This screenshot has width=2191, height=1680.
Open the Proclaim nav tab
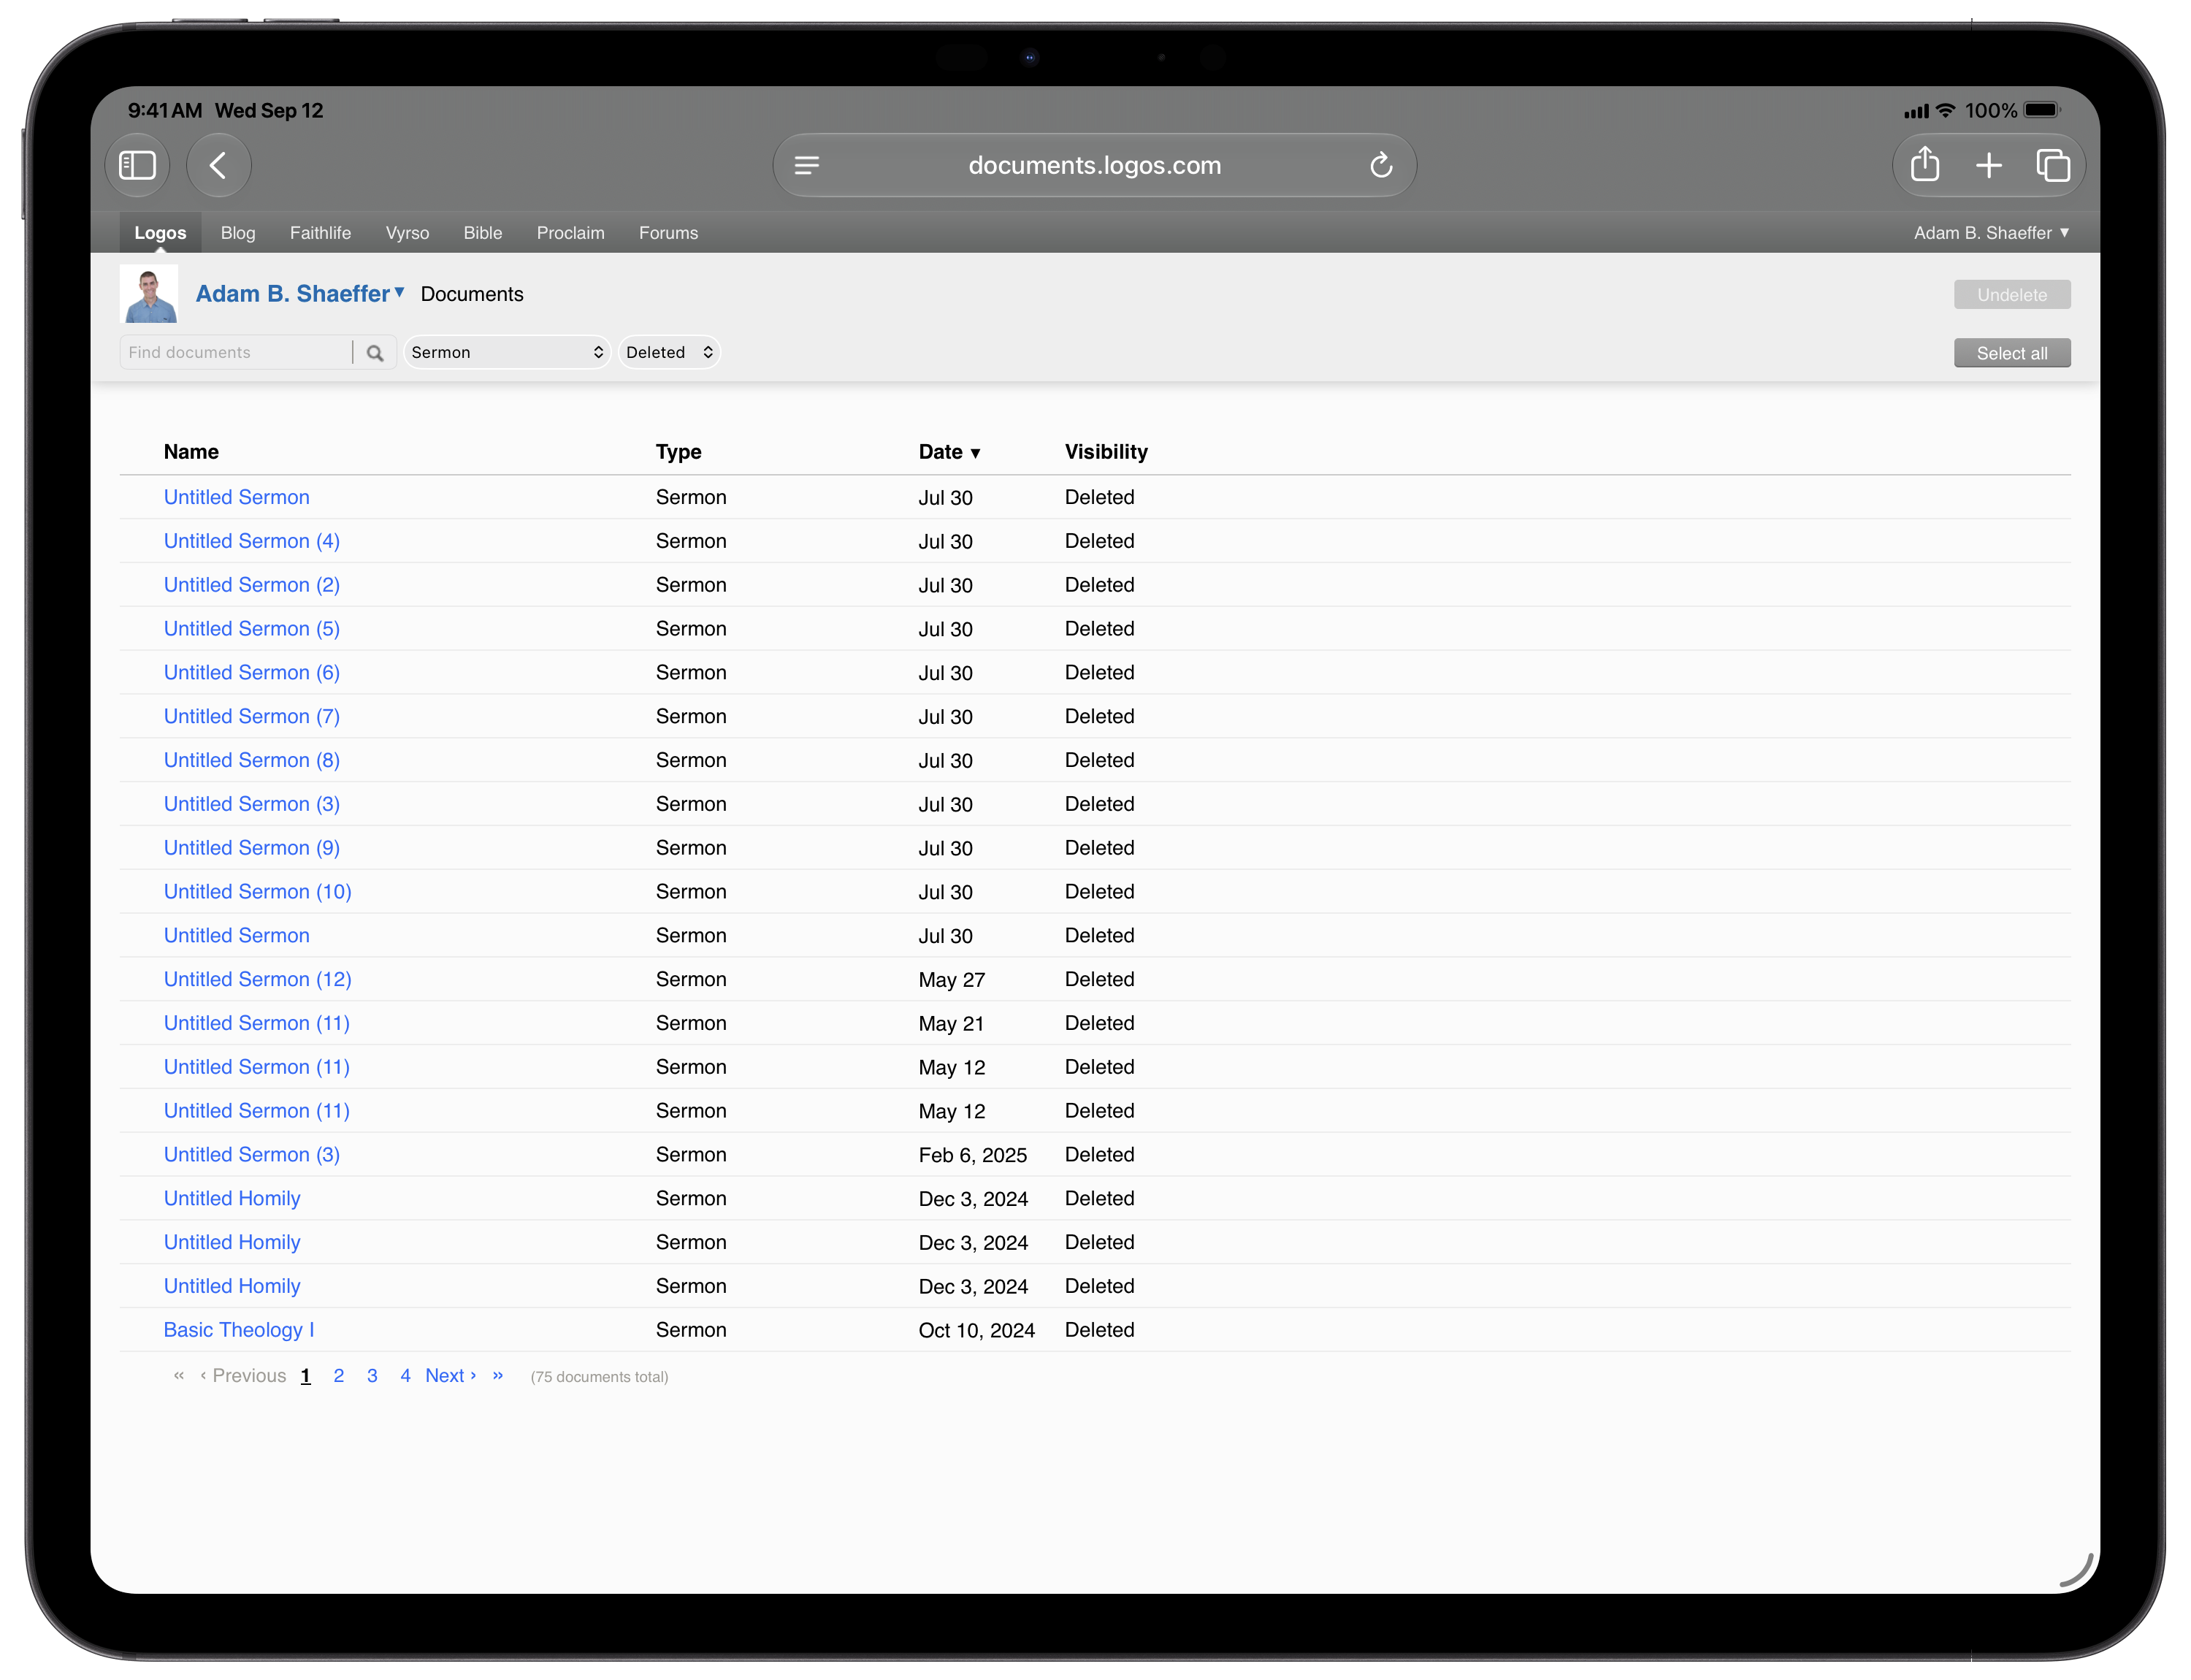571,233
